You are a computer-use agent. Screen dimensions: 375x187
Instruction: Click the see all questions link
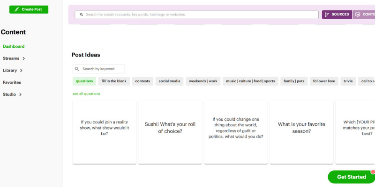[x=87, y=94]
